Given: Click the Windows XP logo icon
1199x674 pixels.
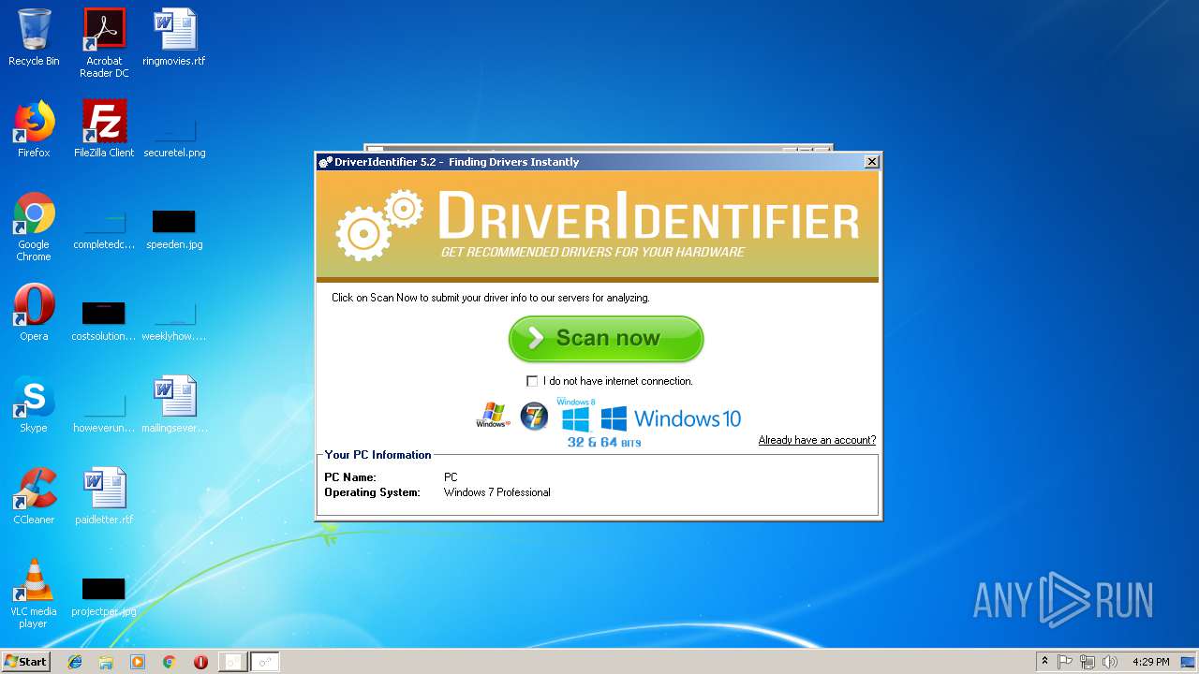Looking at the screenshot, I should point(493,416).
